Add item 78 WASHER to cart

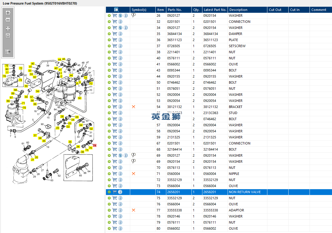[115, 216]
